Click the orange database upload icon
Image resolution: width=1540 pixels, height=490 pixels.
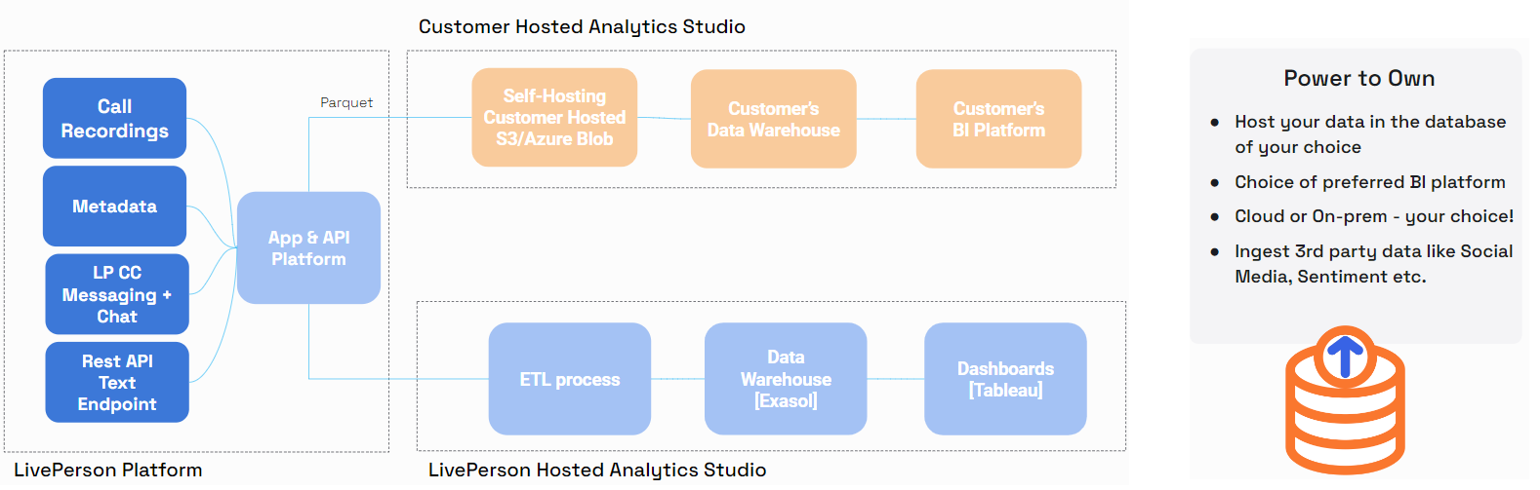pyautogui.click(x=1345, y=399)
